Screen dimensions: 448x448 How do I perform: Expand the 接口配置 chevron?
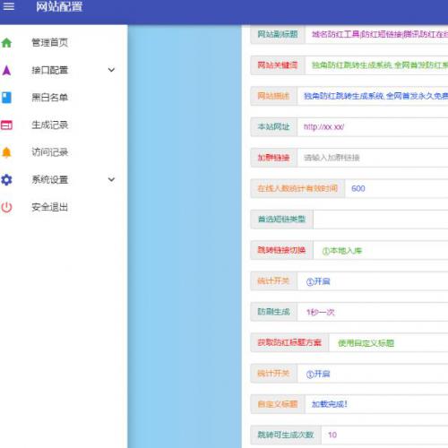[111, 70]
